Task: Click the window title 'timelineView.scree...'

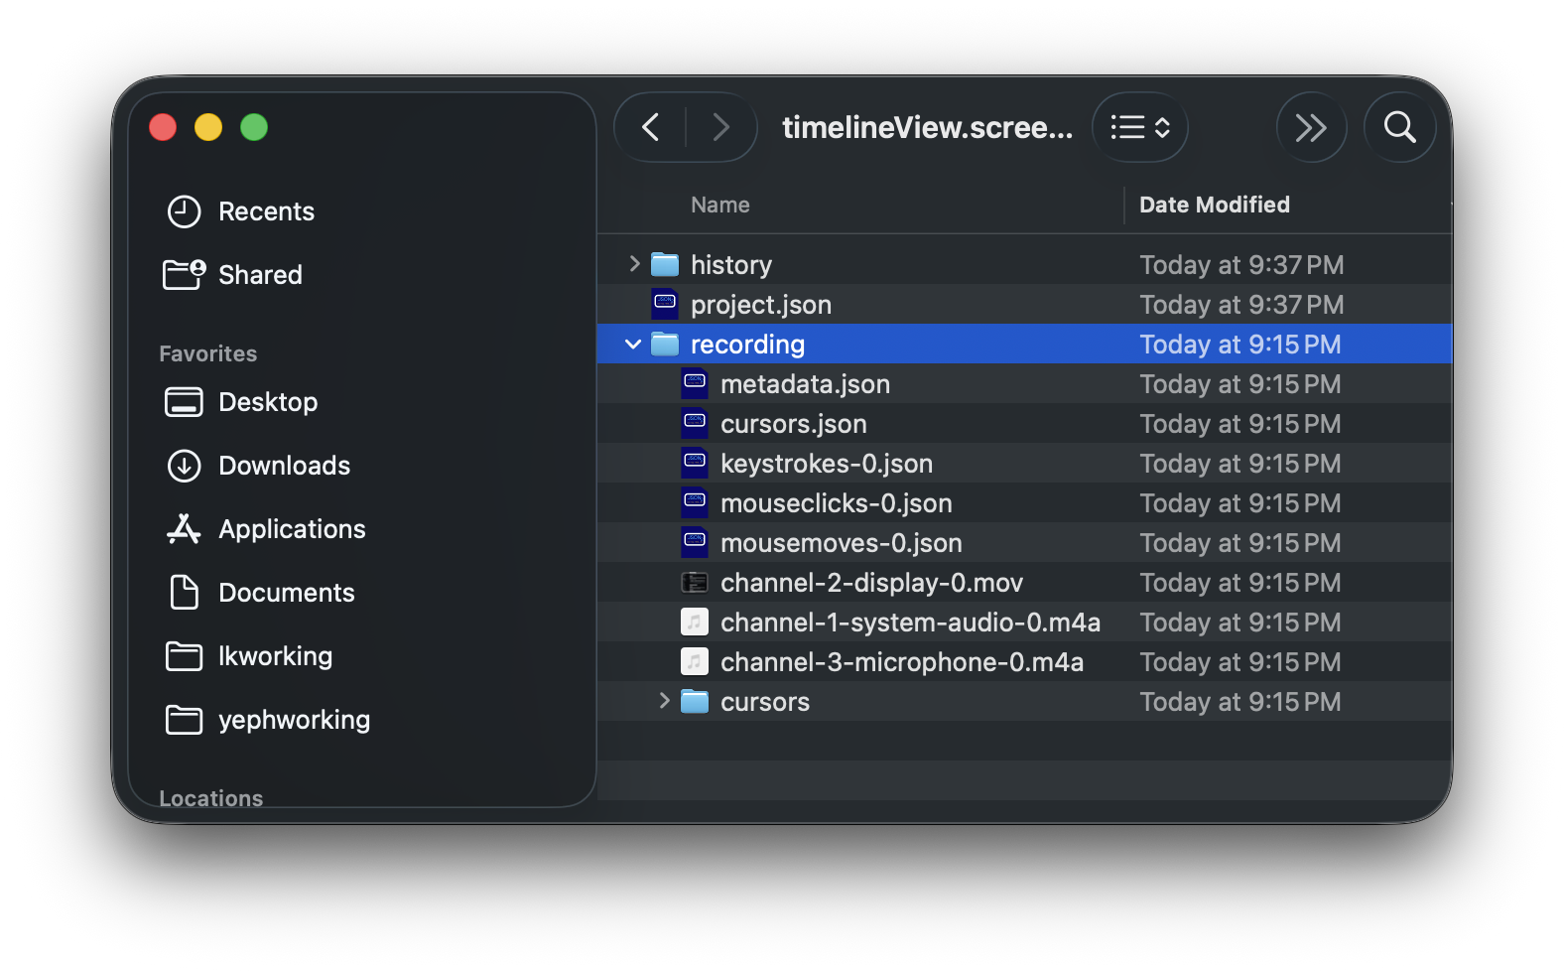Action: click(927, 127)
